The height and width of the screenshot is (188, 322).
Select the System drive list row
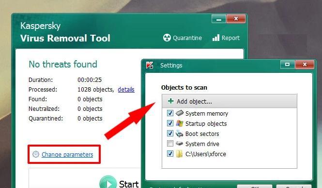click(230, 144)
